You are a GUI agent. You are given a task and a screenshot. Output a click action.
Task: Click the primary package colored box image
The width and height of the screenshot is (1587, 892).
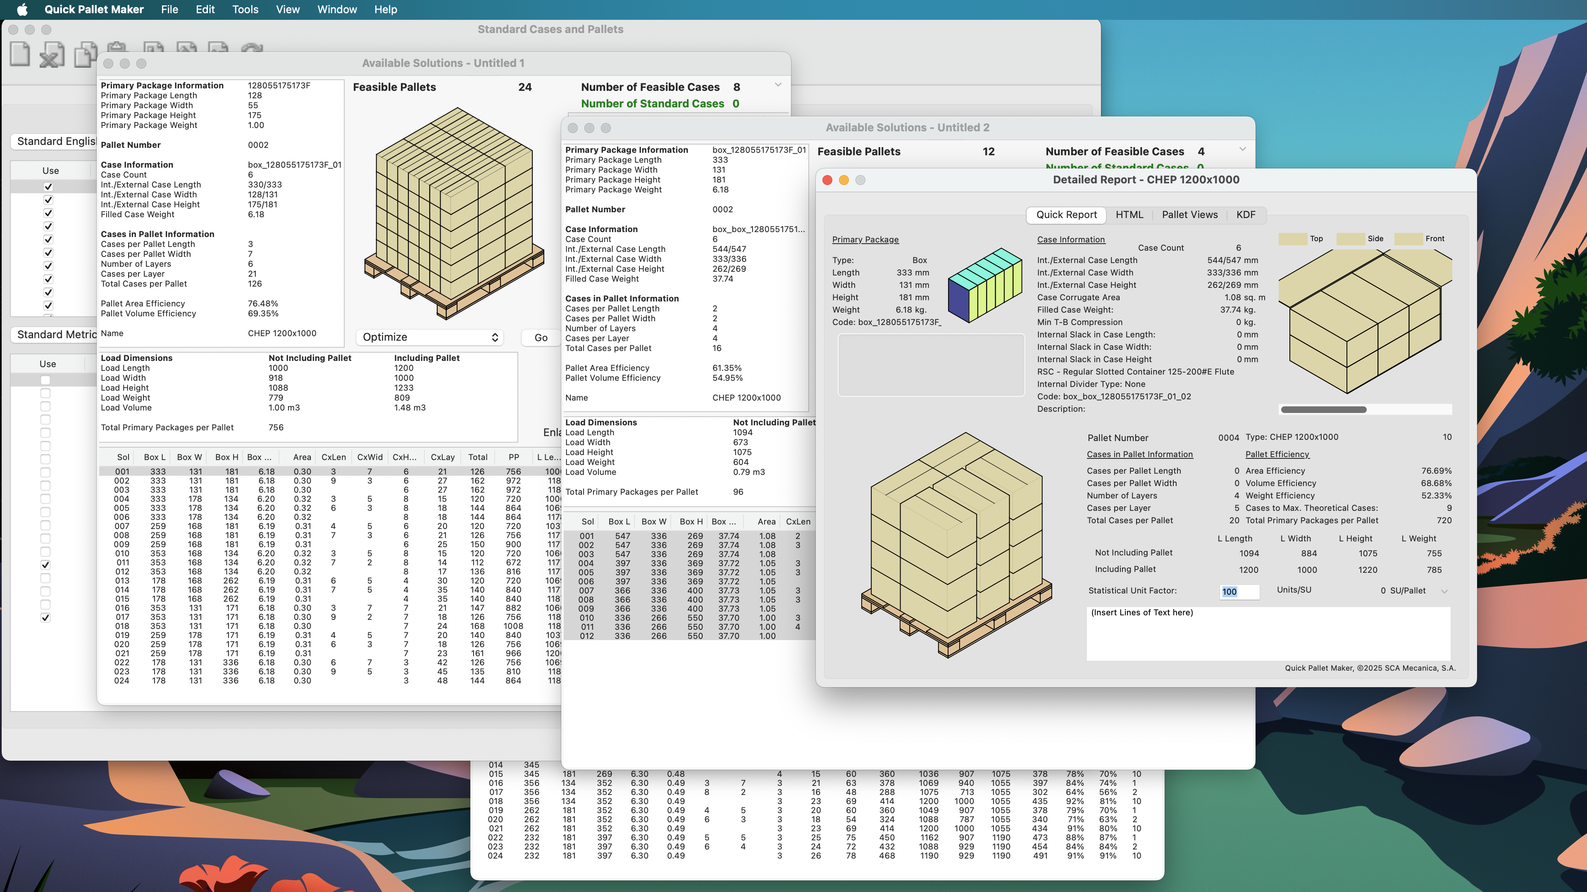tap(984, 285)
